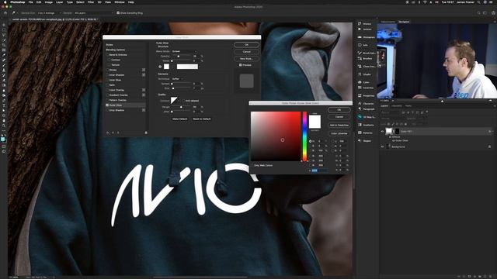Click the trash icon in Layer Style dialog

coord(146,133)
